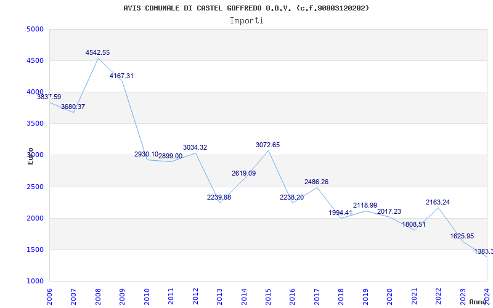
Task: Click the 1808.51 value label
Action: click(414, 225)
